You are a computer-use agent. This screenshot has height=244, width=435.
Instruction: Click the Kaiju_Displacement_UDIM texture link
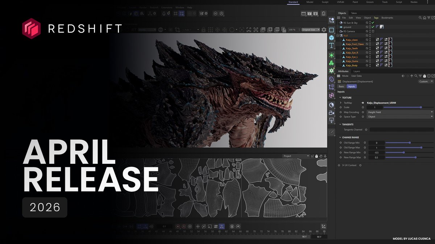pyautogui.click(x=381, y=103)
